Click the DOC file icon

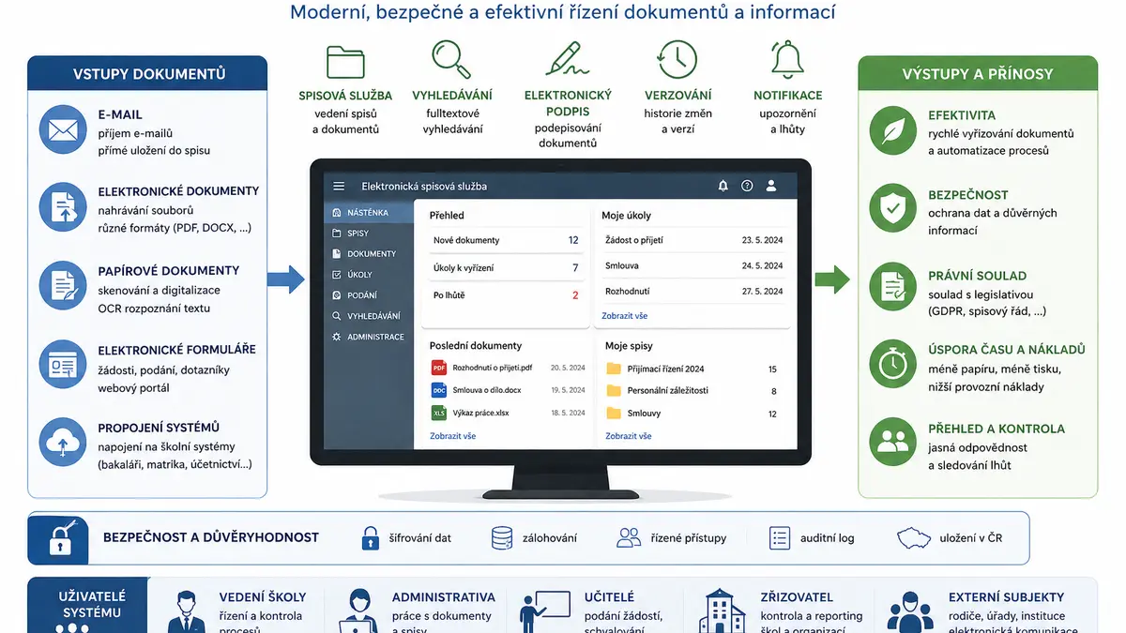(438, 390)
